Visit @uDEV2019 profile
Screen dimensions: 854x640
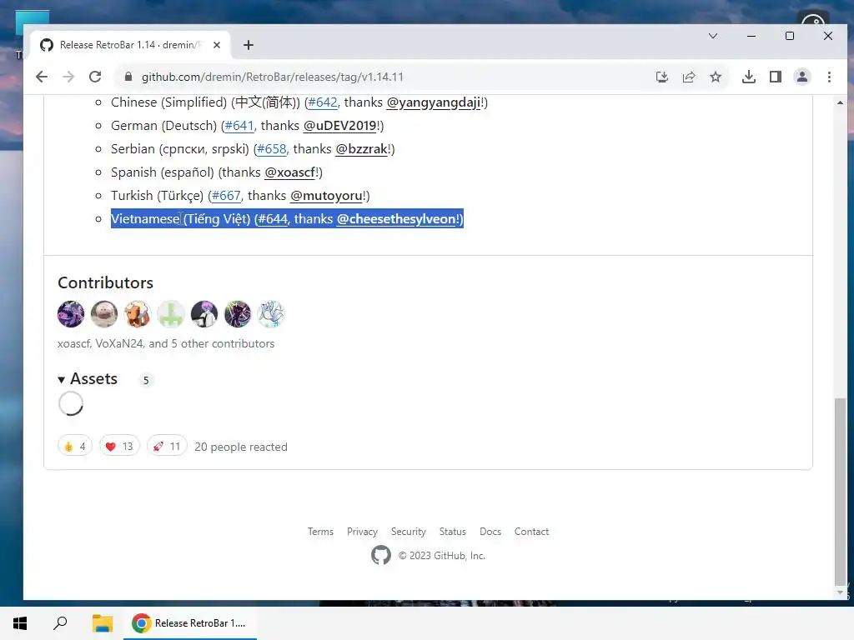pos(340,126)
